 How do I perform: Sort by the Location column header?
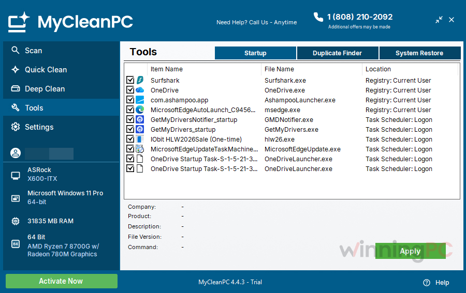(410, 69)
